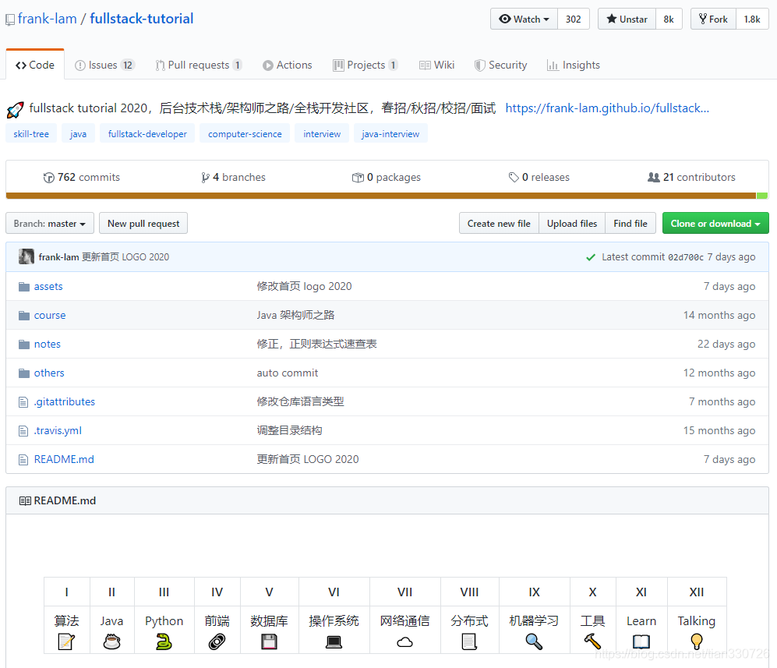Click the notes folder icon

pos(24,344)
